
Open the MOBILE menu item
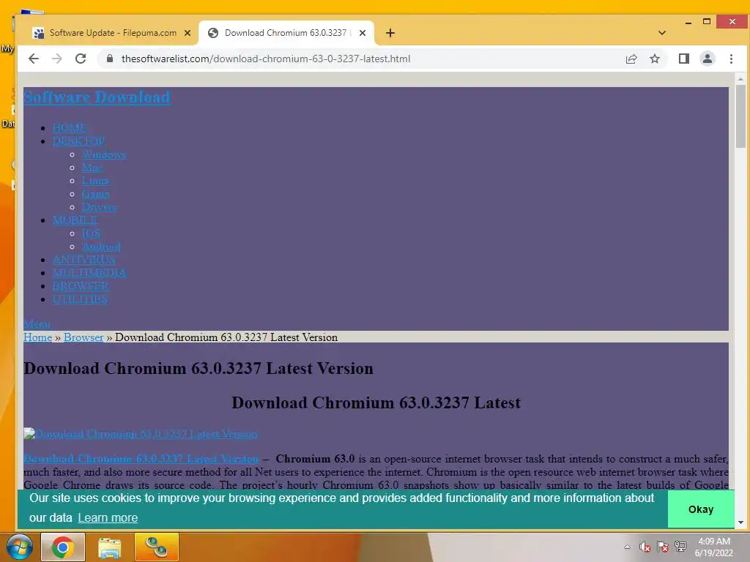click(75, 220)
